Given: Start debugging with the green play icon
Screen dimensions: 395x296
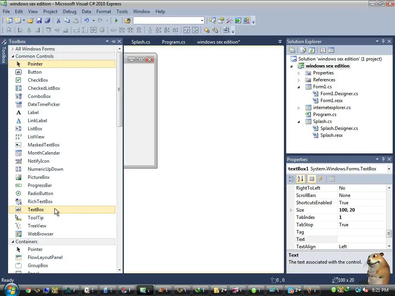Looking at the screenshot, I should coord(116,20).
